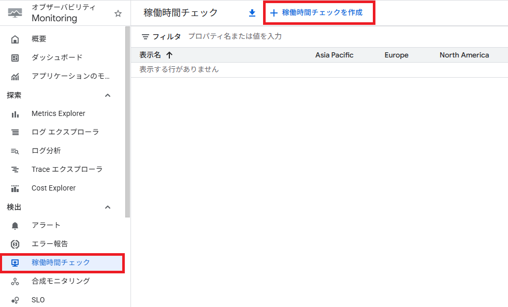Click the アラート bell icon

click(x=15, y=225)
